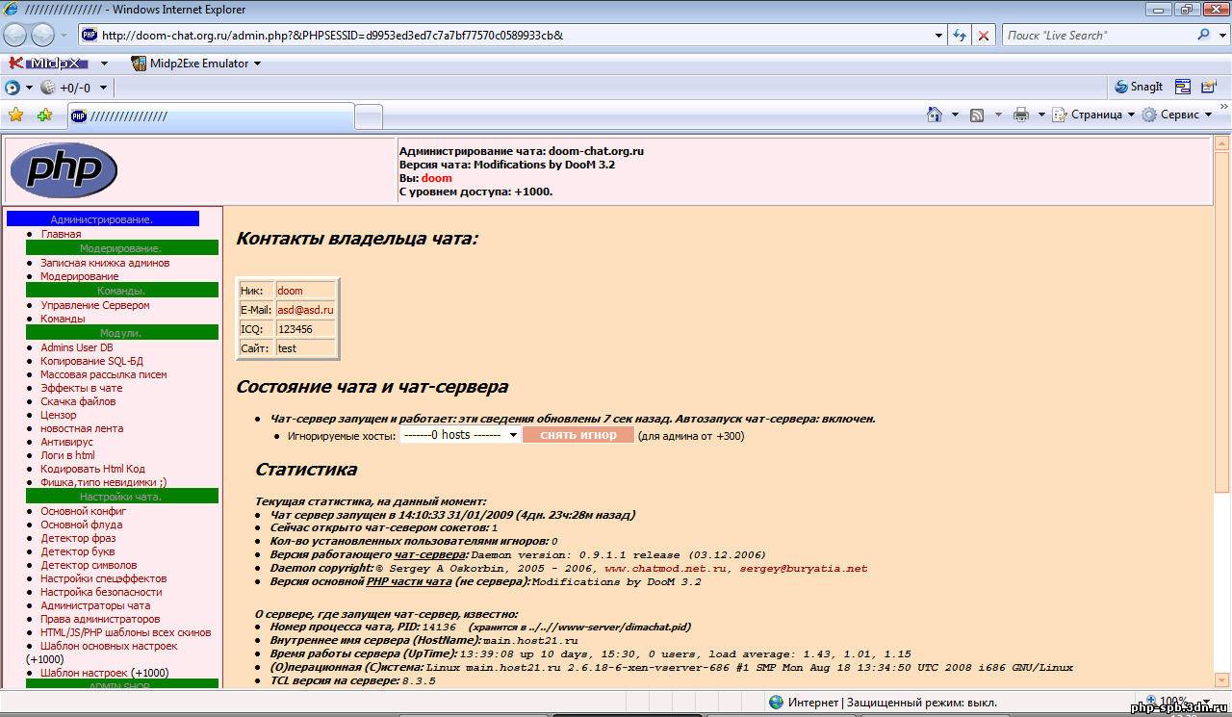The height and width of the screenshot is (717, 1232).
Task: Open Управление Сервером in the sidebar
Action: 94,305
